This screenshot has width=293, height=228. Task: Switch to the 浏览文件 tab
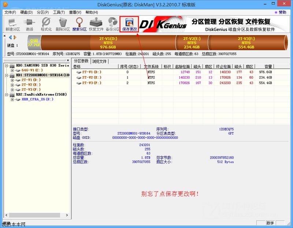99,61
